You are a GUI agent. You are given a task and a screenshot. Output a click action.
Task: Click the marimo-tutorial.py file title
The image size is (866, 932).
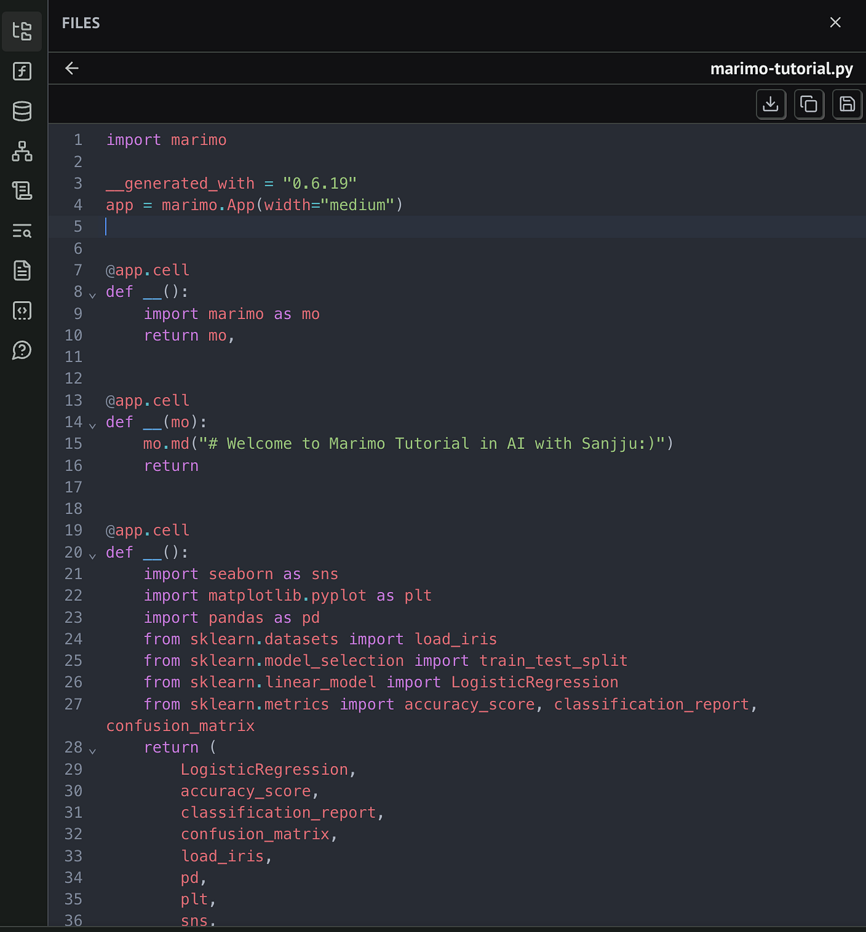tap(781, 69)
